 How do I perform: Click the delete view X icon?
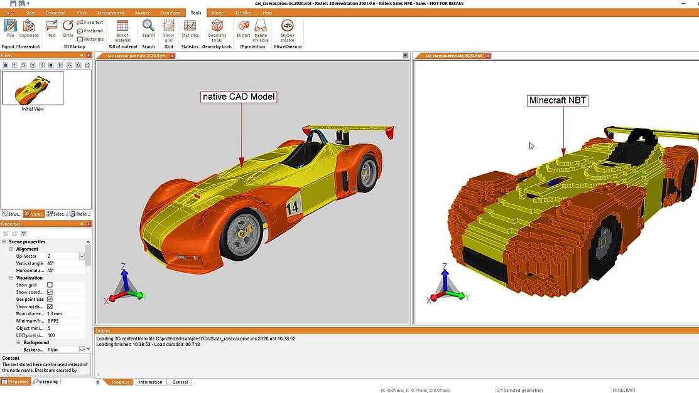[x=33, y=65]
